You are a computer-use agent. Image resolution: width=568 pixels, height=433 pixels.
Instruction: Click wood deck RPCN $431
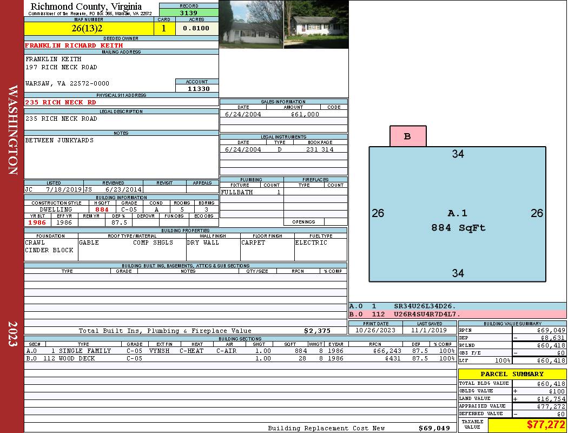(393, 358)
